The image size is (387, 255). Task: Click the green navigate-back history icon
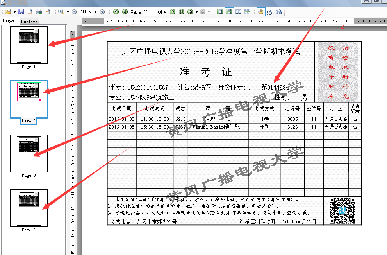click(190, 12)
